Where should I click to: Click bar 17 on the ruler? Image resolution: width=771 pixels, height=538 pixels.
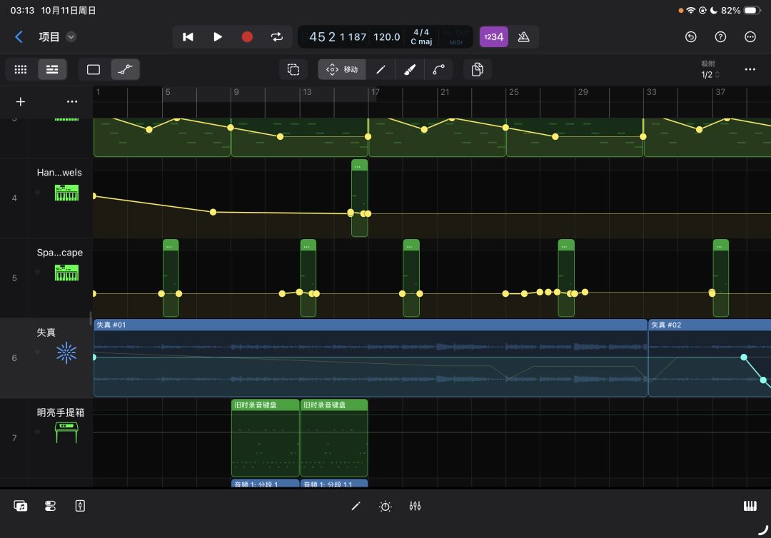tap(376, 92)
